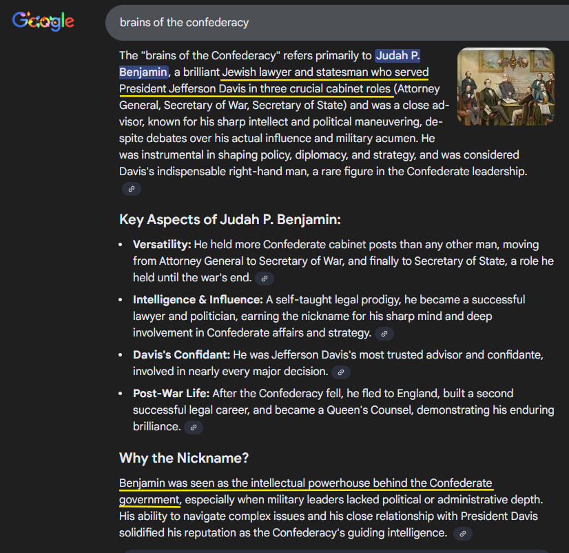Click the Google logo

(43, 21)
